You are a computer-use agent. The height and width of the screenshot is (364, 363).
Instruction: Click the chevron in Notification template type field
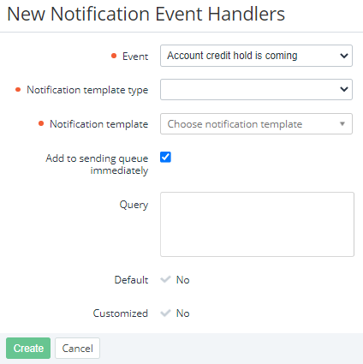click(x=344, y=89)
